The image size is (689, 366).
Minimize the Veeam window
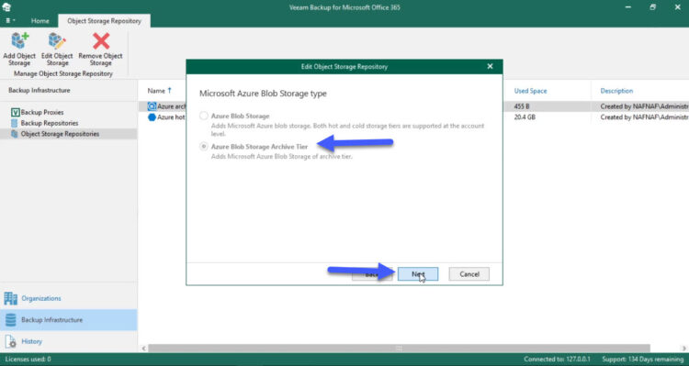pyautogui.click(x=628, y=7)
